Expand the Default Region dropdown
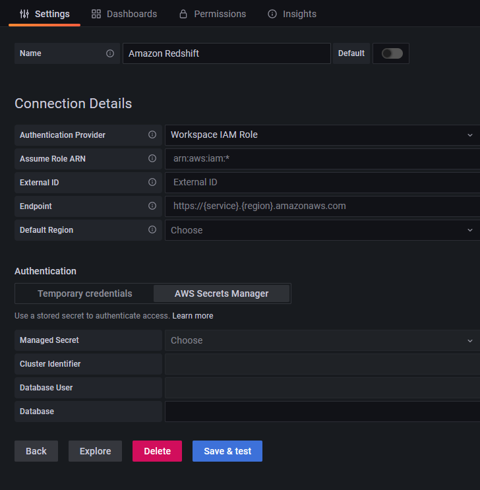Screen dimensions: 480x490 coord(322,230)
